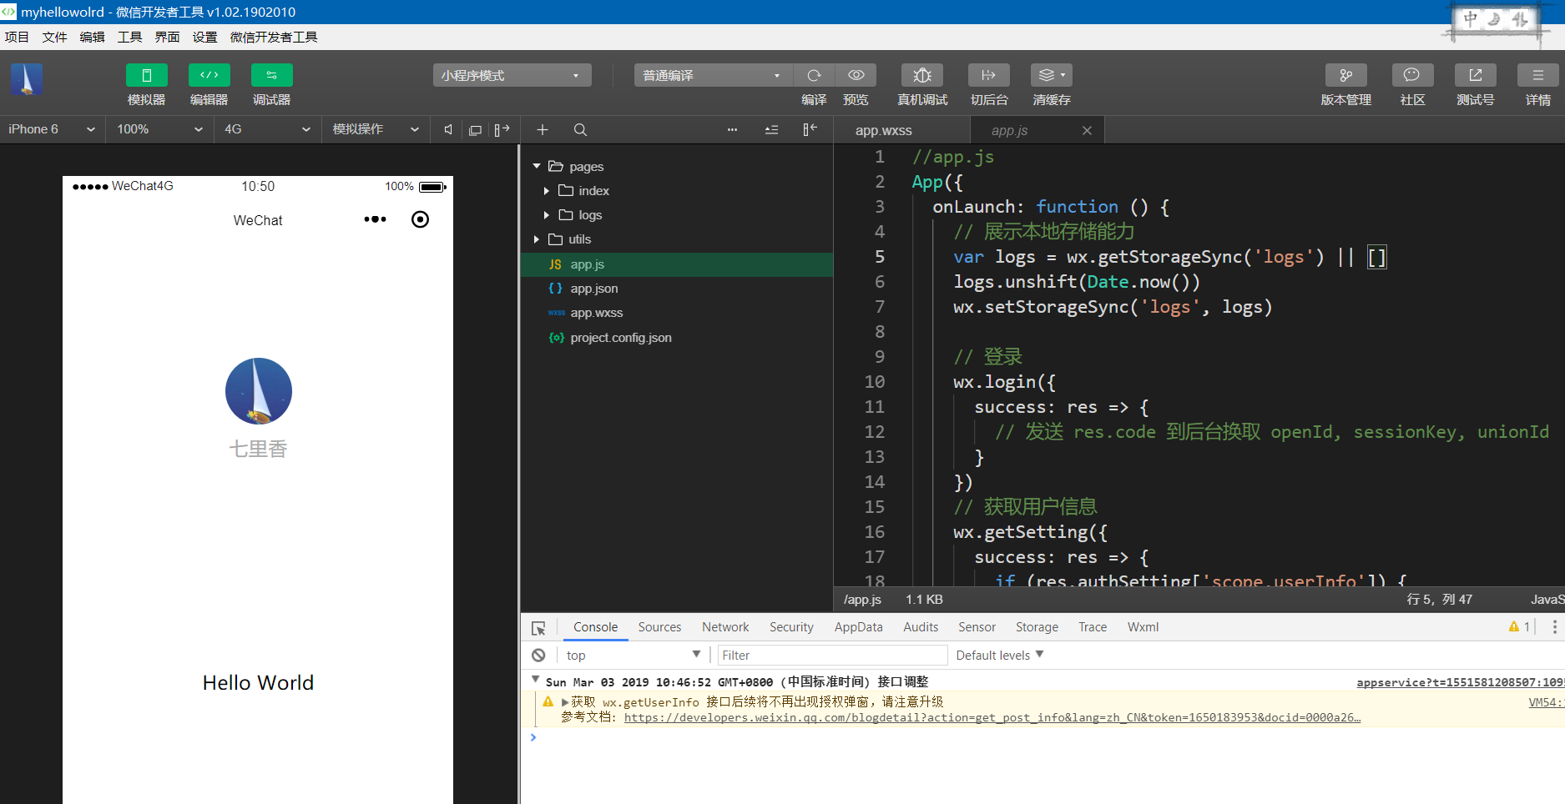
Task: Open the developers.weixin.qq.com reference link
Action: [992, 717]
